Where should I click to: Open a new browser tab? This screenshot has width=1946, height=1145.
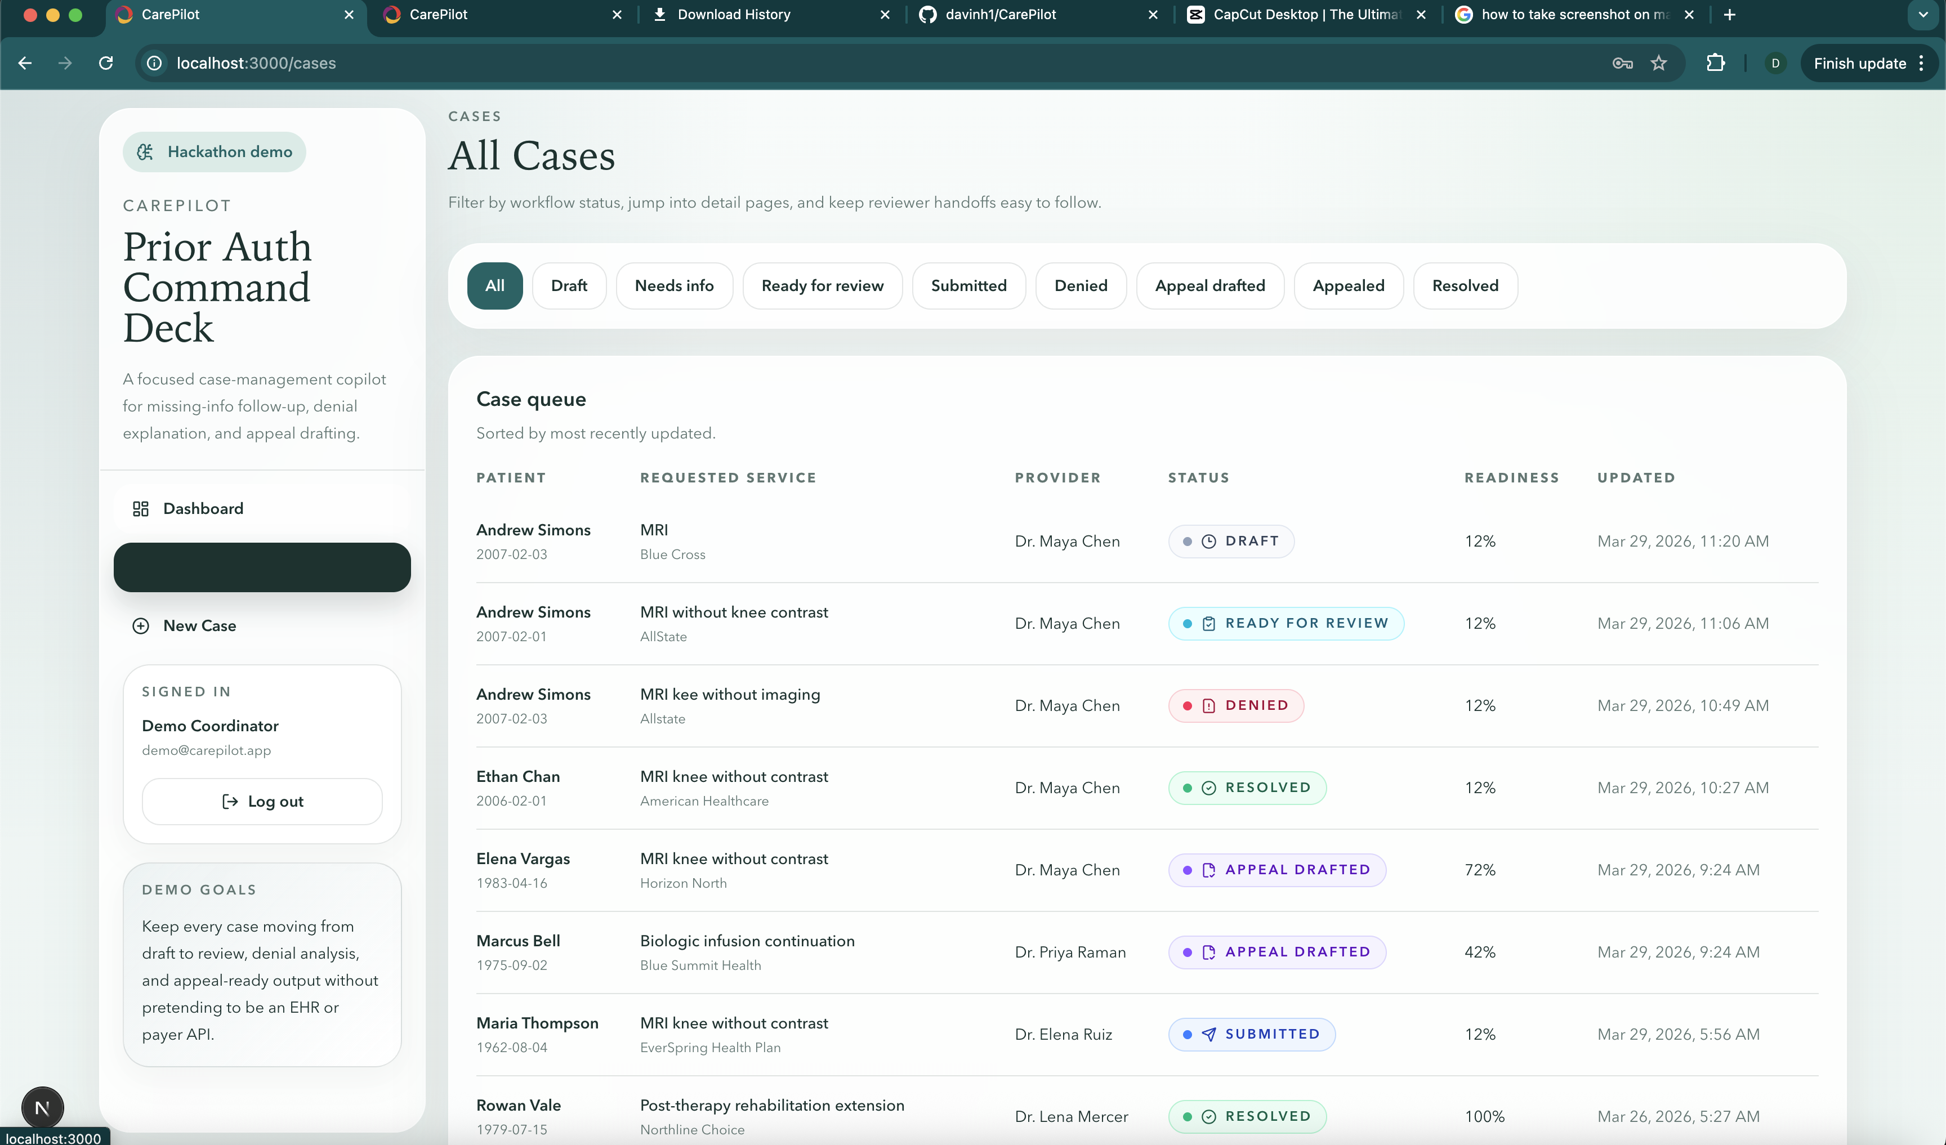coord(1730,15)
